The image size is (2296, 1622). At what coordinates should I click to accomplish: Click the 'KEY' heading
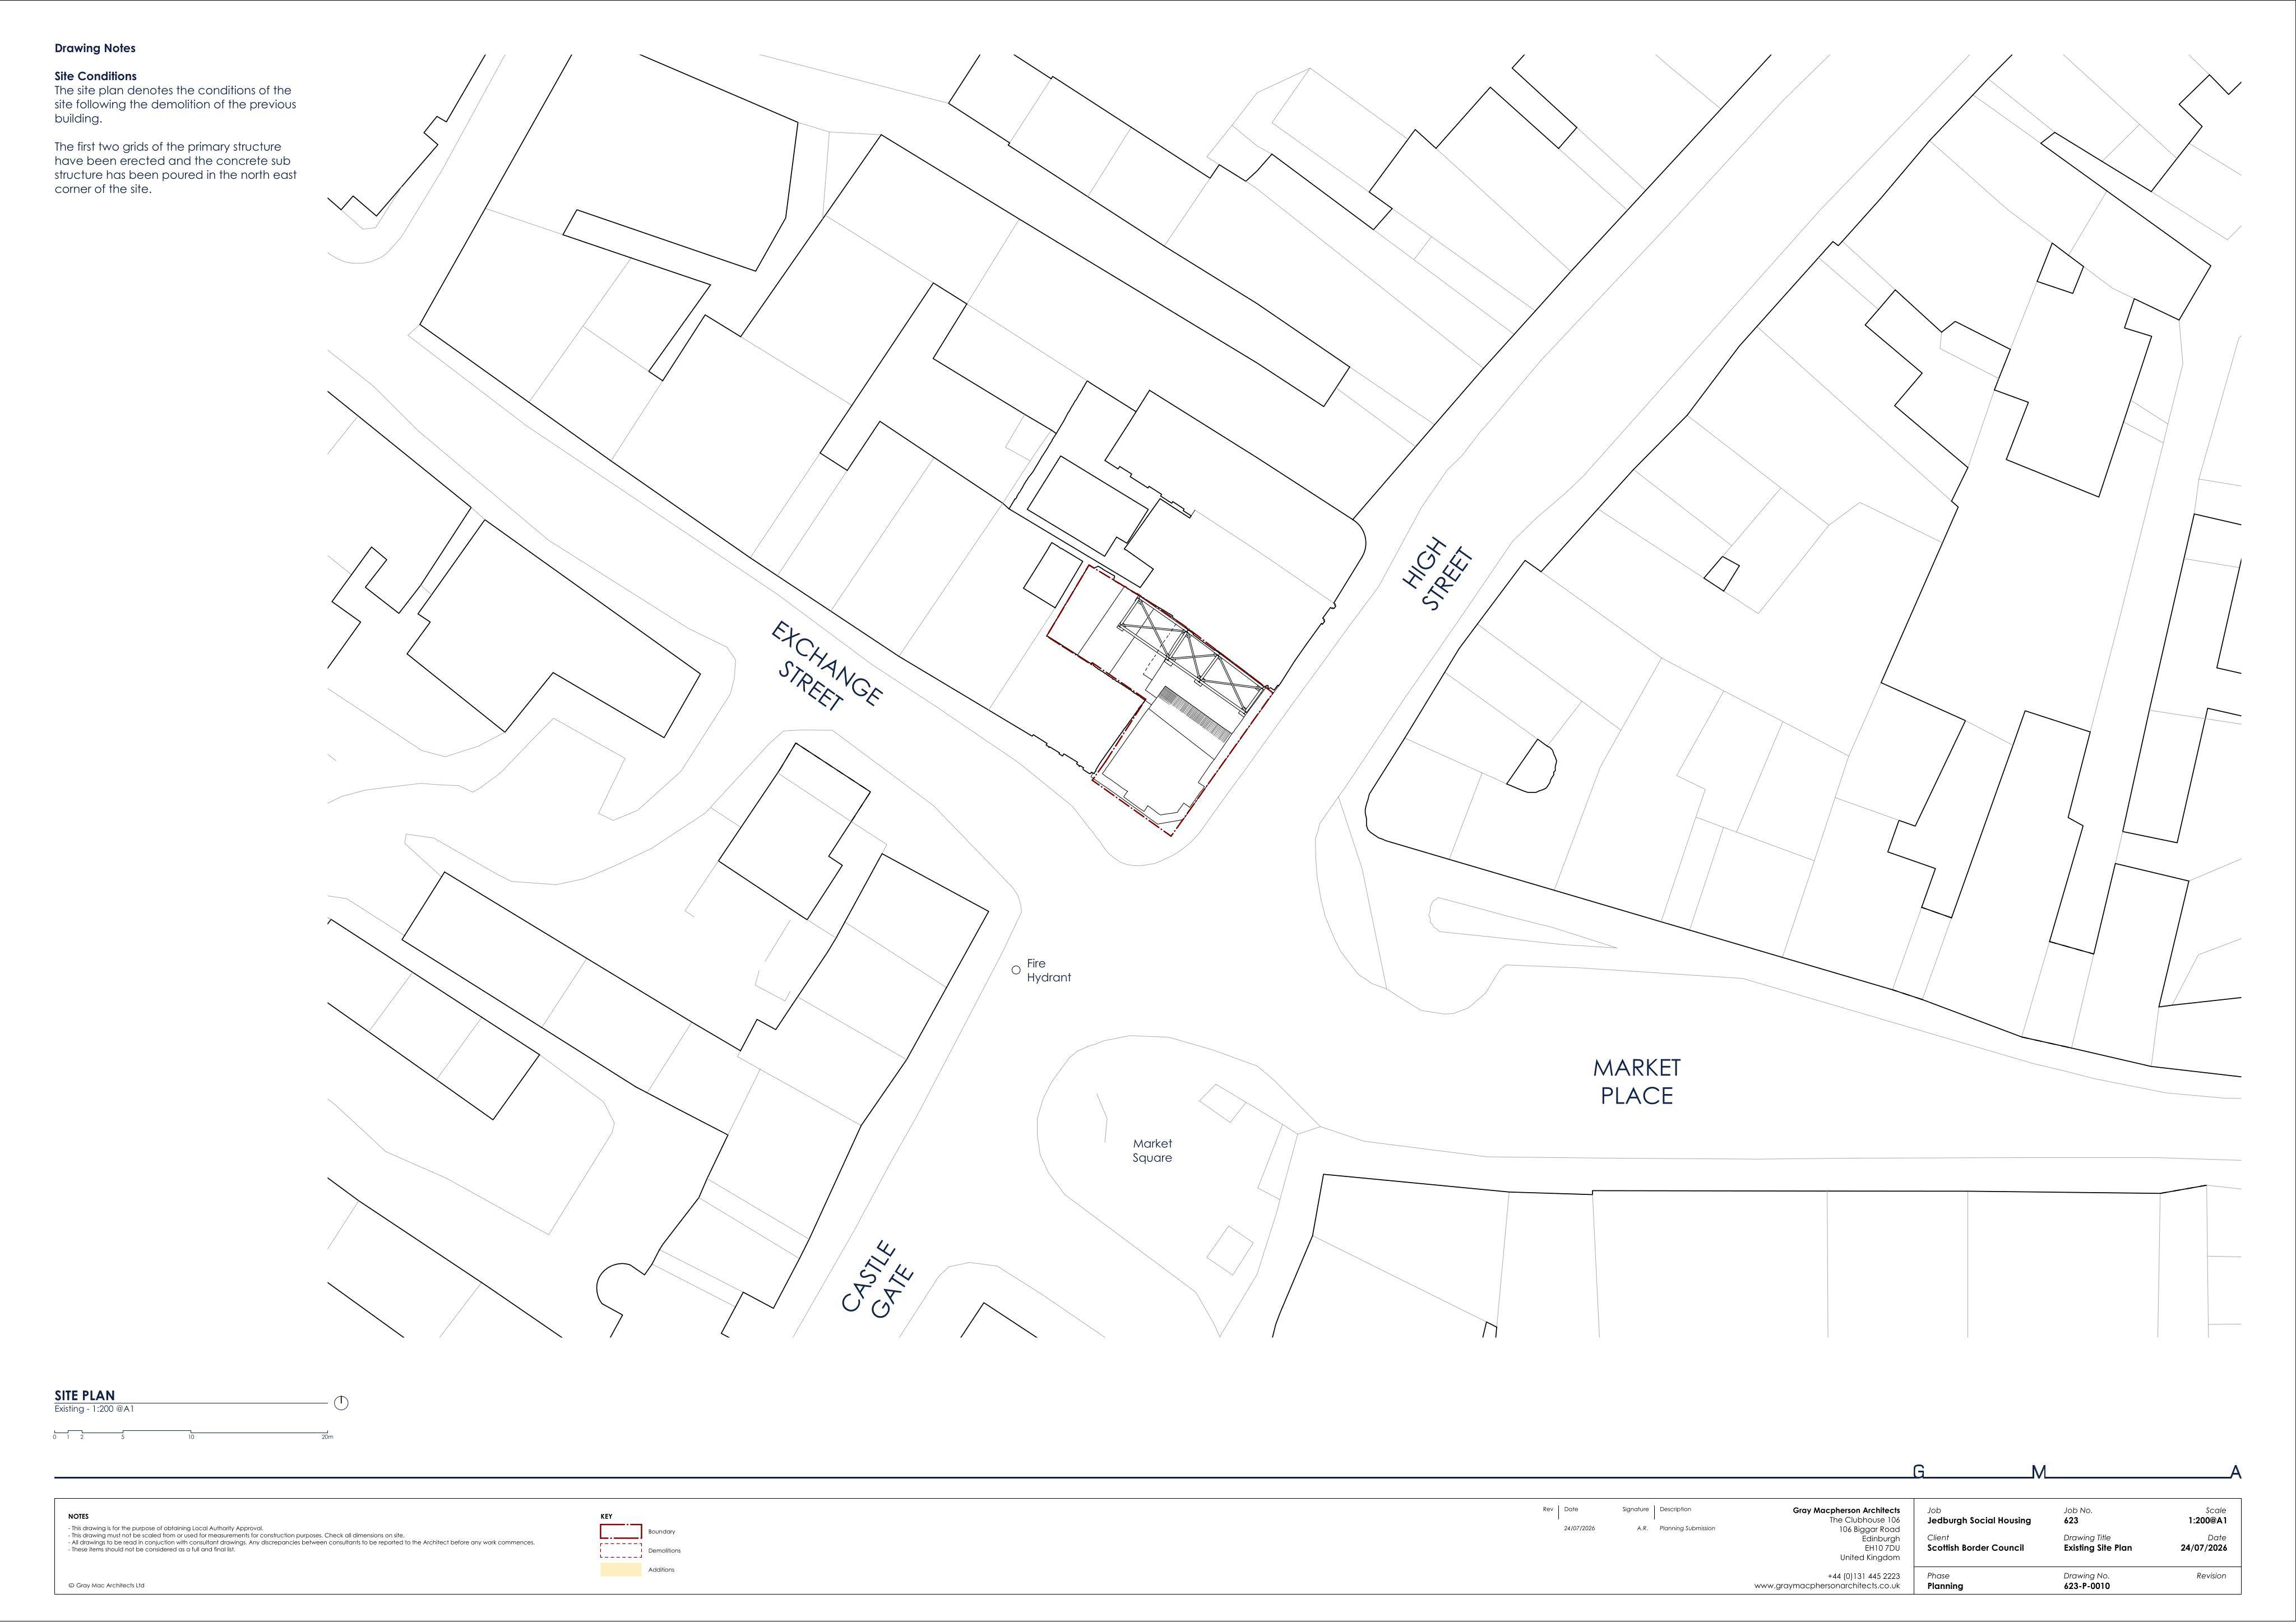click(606, 1516)
